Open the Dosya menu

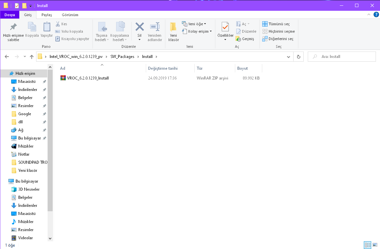tap(10, 15)
